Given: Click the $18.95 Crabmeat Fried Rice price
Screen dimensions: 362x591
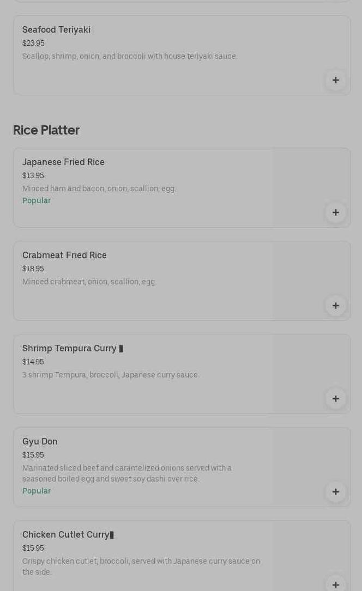Looking at the screenshot, I should (33, 269).
